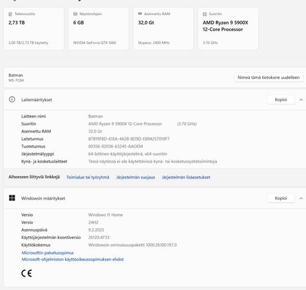Screen dimensions: 306x290
Task: Click the 2,00 TB/2,73 TB käytetty text
Action: coord(28,43)
